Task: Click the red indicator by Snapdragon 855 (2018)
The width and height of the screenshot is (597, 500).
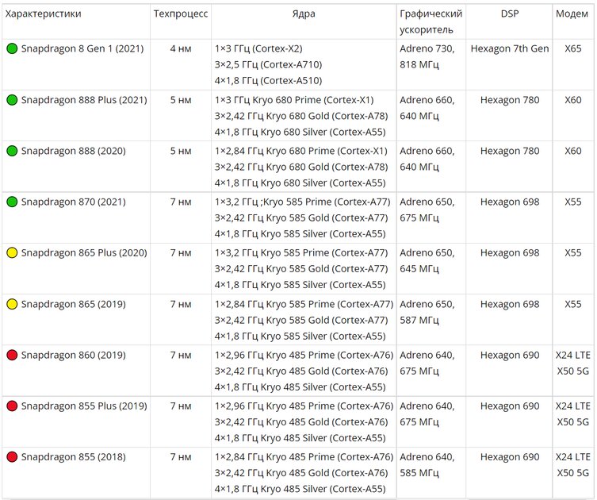Action: pos(12,457)
